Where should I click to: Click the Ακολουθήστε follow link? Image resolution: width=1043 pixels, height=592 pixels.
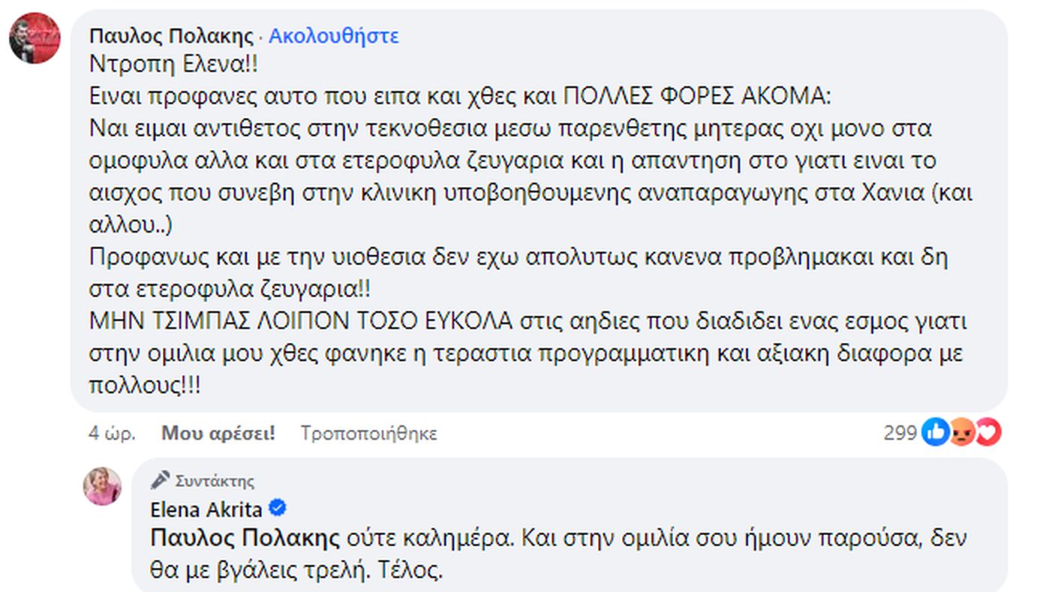tap(334, 36)
